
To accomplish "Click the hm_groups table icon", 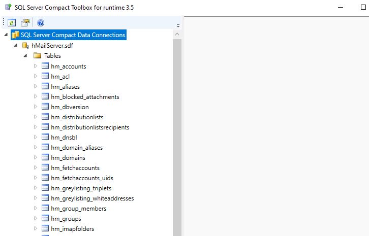I will (x=45, y=218).
